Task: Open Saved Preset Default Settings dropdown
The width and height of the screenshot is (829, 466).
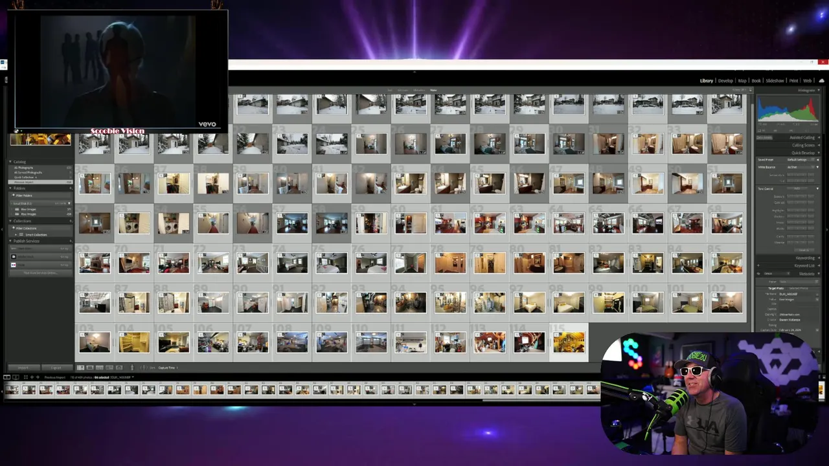Action: pos(801,160)
